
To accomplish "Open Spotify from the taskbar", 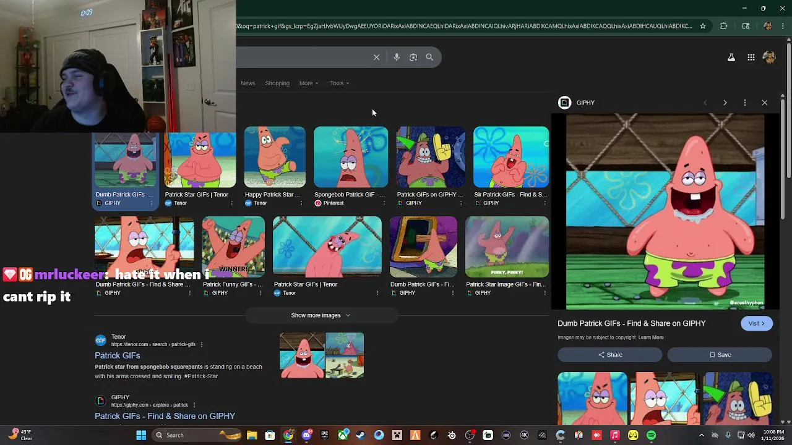I will click(x=652, y=435).
